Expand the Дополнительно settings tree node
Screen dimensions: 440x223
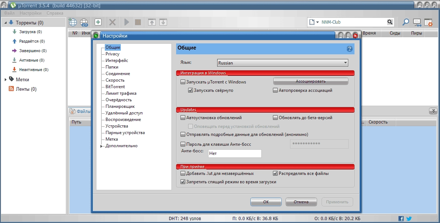pyautogui.click(x=102, y=146)
